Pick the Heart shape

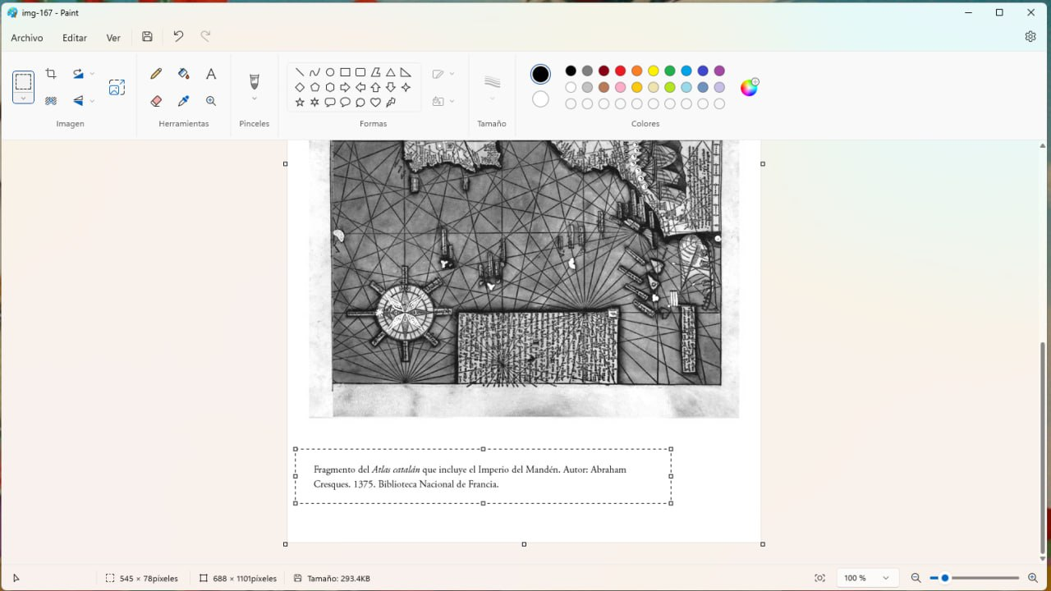375,103
